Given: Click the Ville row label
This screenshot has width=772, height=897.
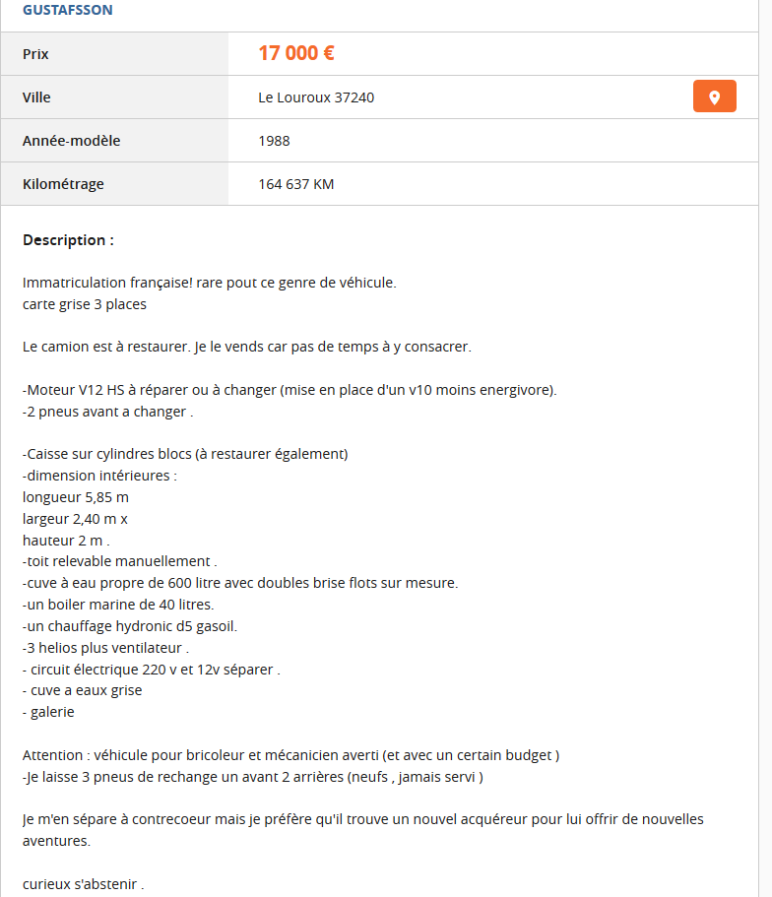Looking at the screenshot, I should [36, 97].
